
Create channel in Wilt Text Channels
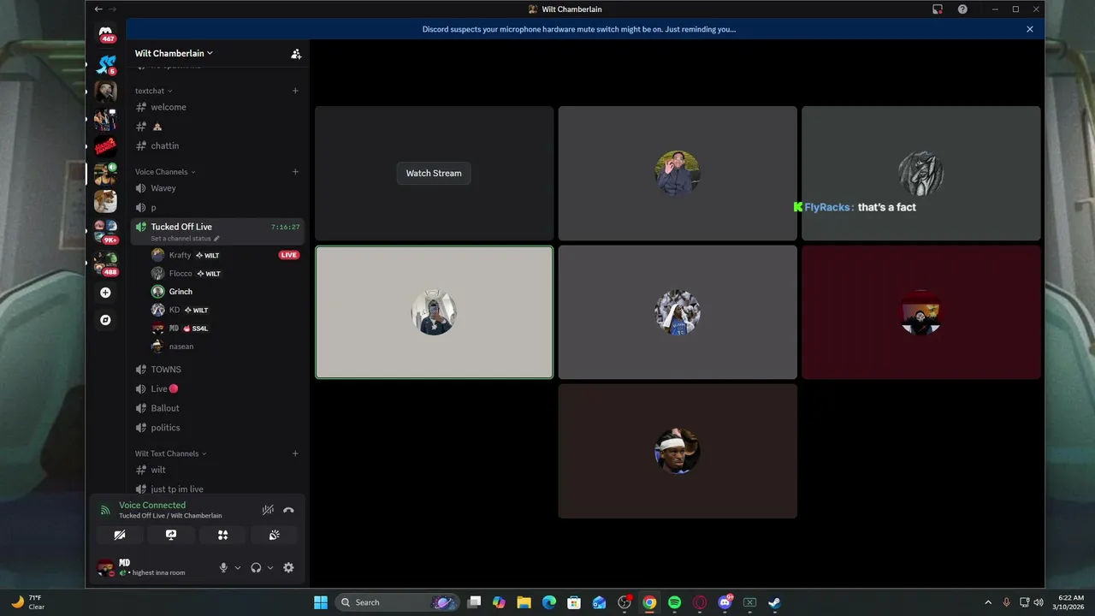295,453
